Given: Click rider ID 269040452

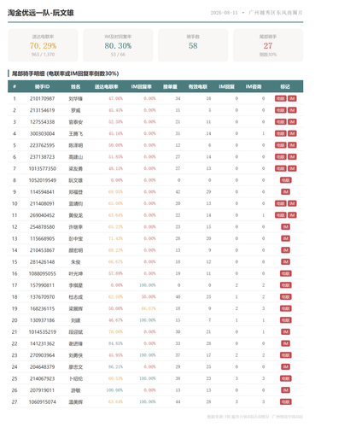Looking at the screenshot, I should [43, 215].
